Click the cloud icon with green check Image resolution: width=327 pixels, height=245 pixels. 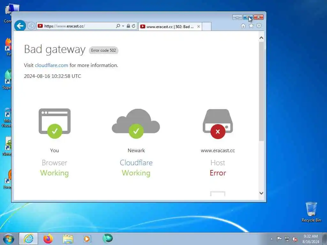click(x=136, y=123)
